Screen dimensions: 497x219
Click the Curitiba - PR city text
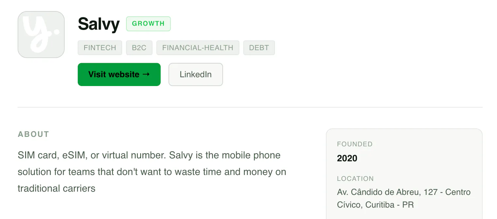[x=390, y=205]
